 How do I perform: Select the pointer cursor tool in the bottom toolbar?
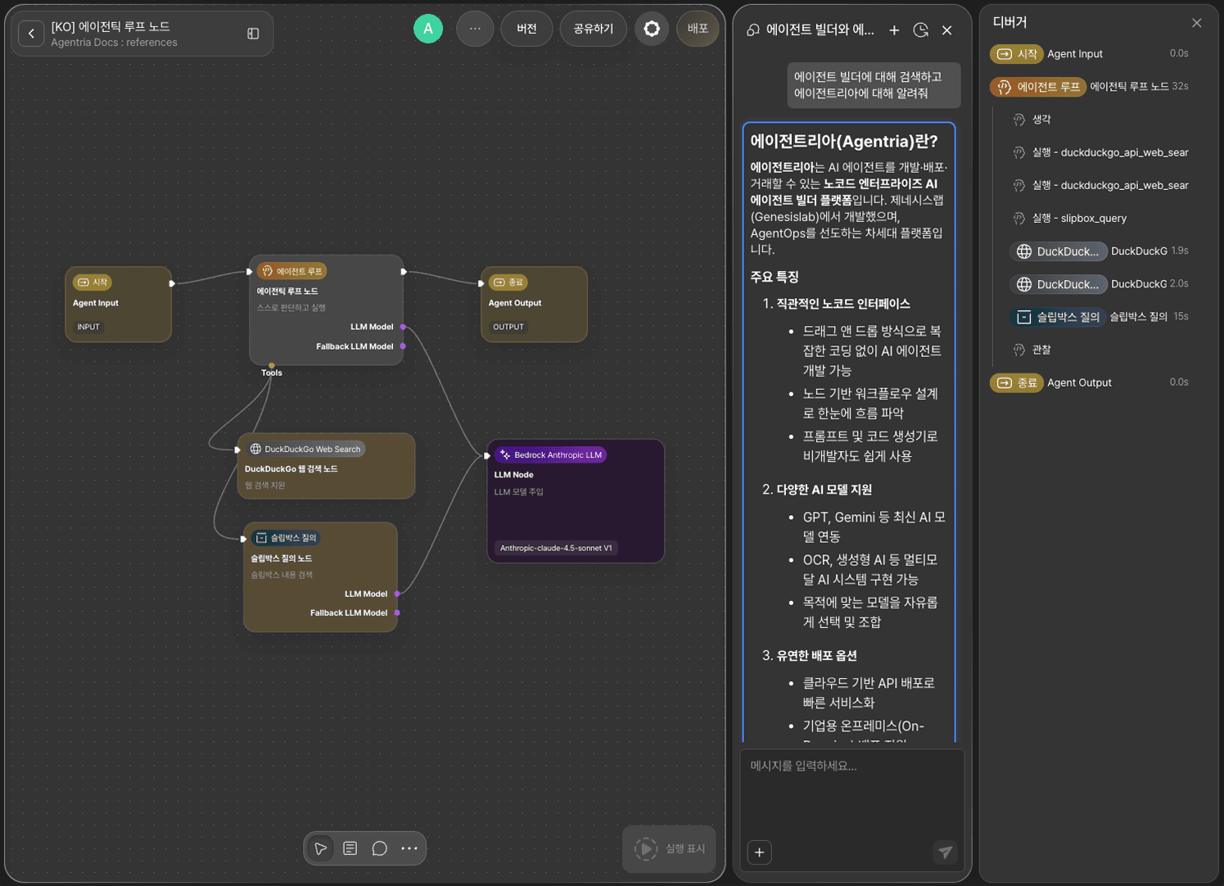pos(321,848)
